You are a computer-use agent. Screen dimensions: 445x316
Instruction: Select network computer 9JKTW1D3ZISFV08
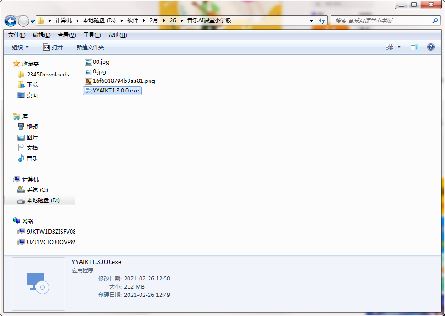click(51, 232)
